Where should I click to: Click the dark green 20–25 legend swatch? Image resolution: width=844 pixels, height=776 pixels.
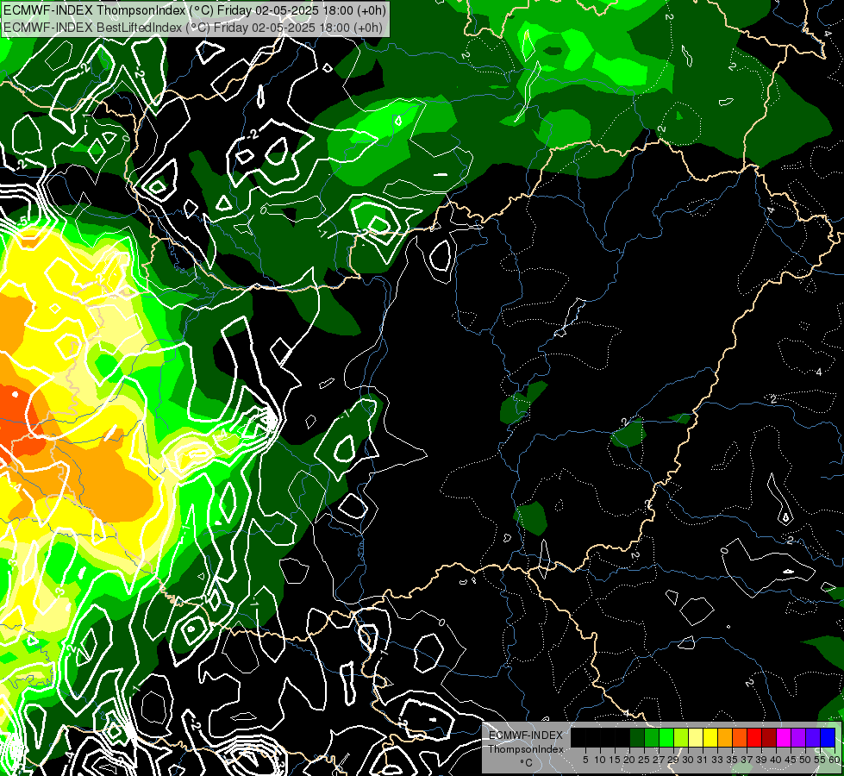637,737
